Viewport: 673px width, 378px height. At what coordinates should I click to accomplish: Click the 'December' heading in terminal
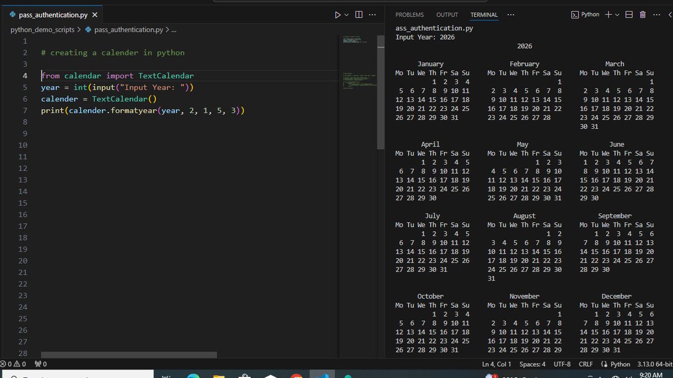(x=617, y=296)
